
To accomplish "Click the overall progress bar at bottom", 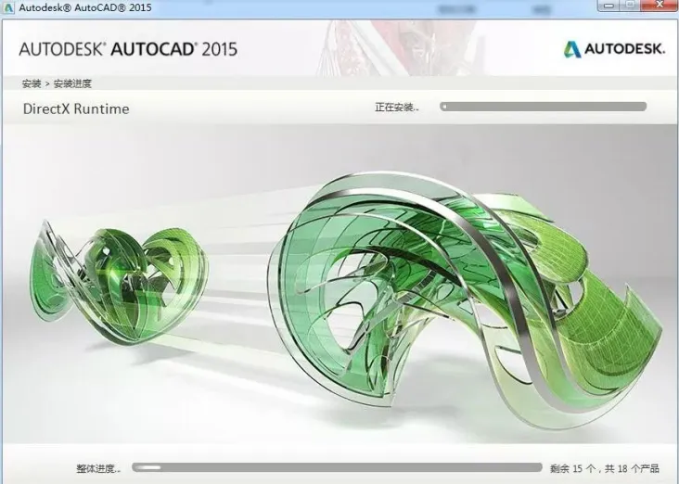I will tap(337, 467).
